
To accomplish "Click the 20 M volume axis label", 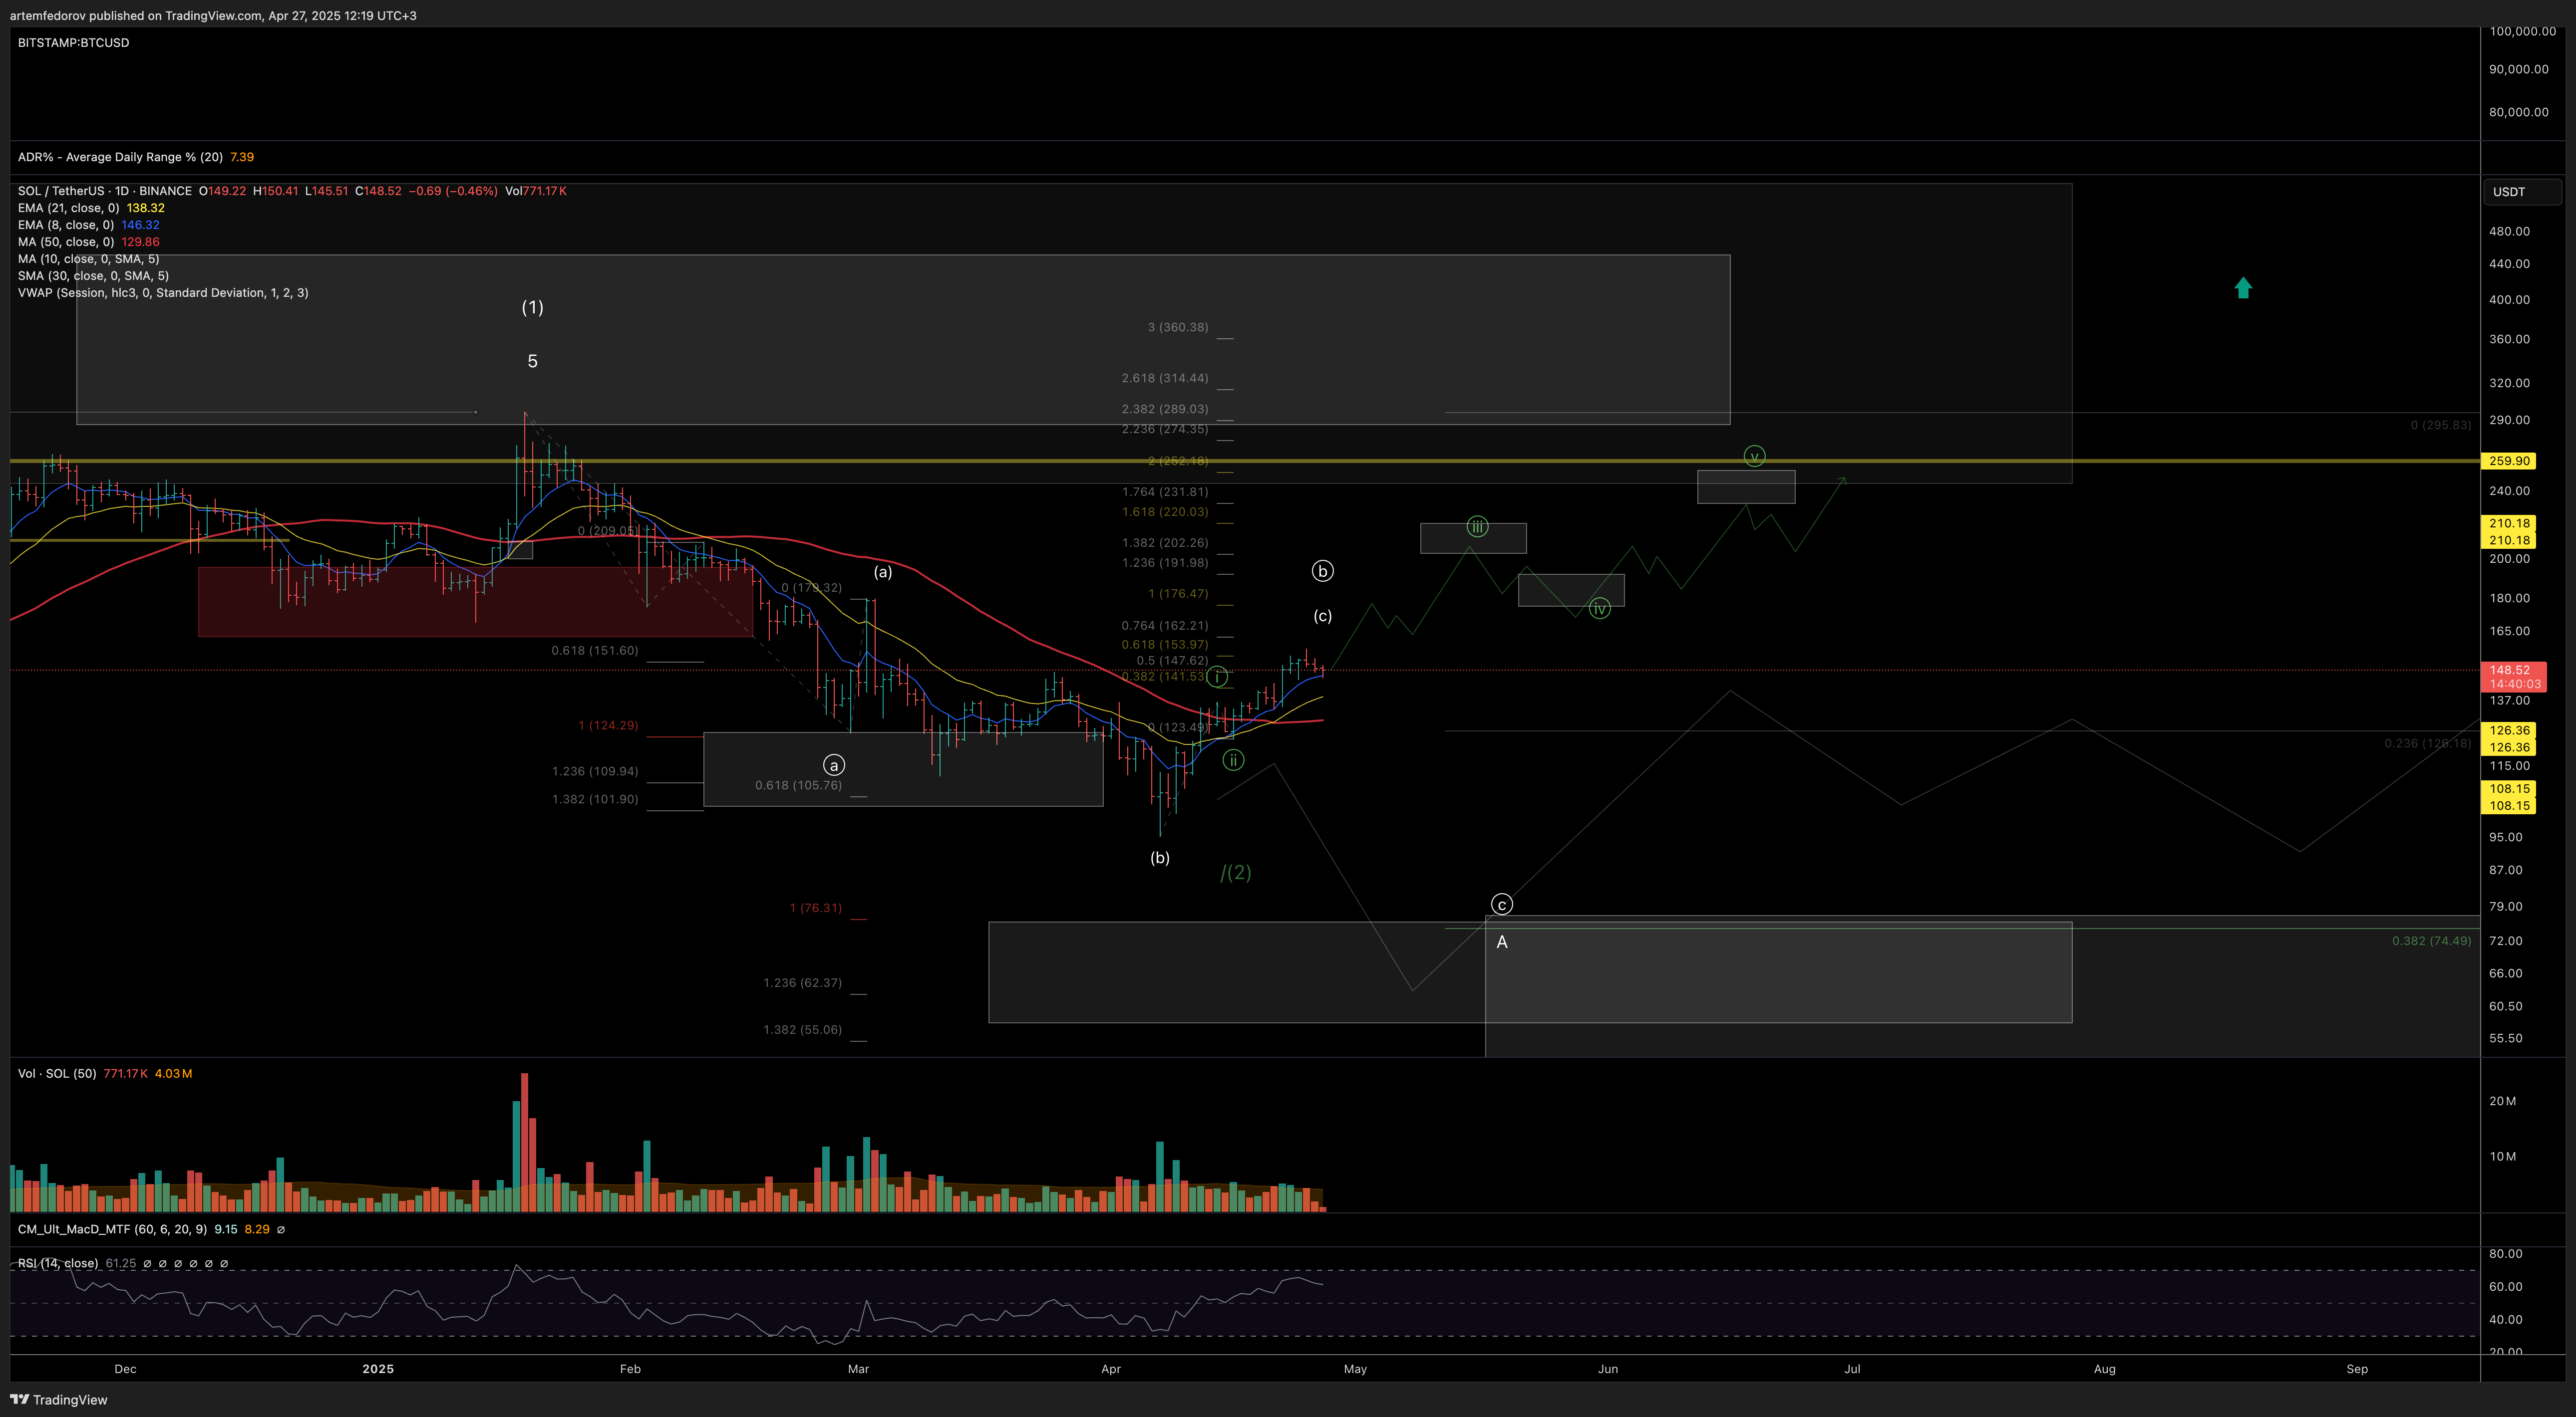I will point(2502,1101).
